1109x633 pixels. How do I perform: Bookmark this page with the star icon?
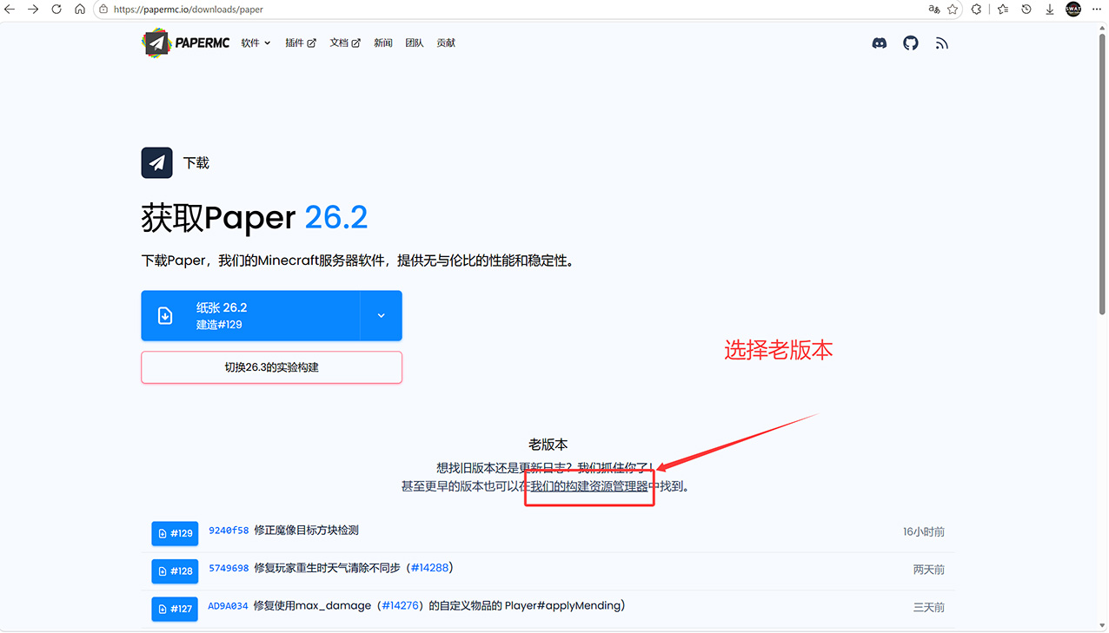pos(953,10)
